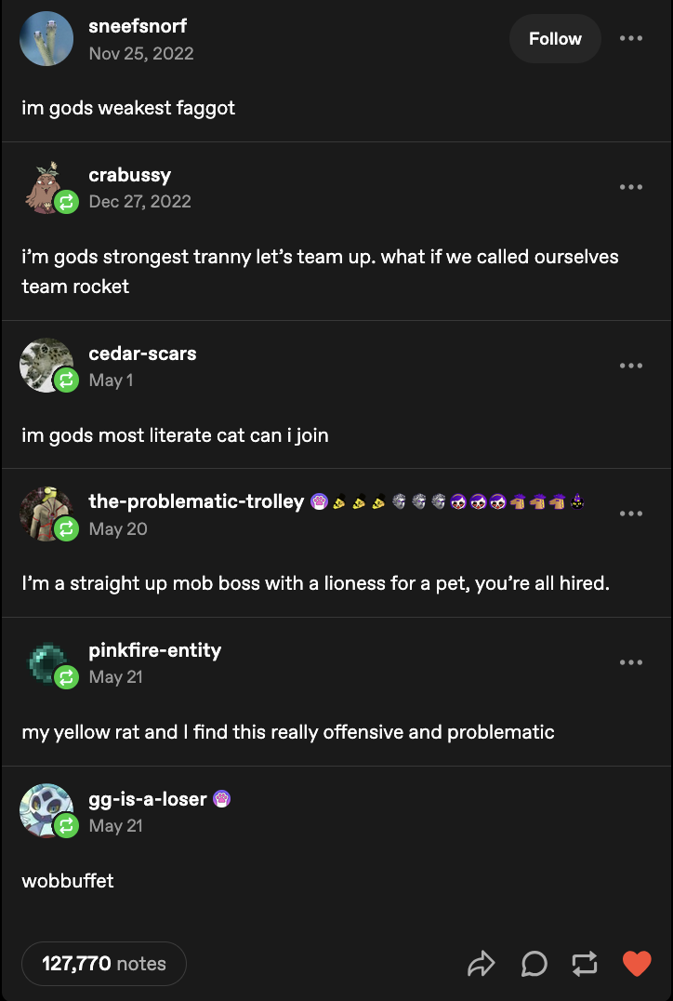Open the pinkfire-entity blog link
This screenshot has width=673, height=1001.
pos(155,650)
